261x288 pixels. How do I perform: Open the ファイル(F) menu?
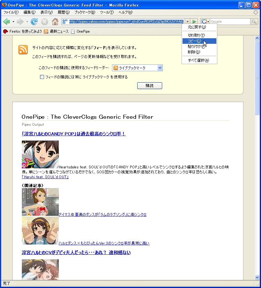11,12
